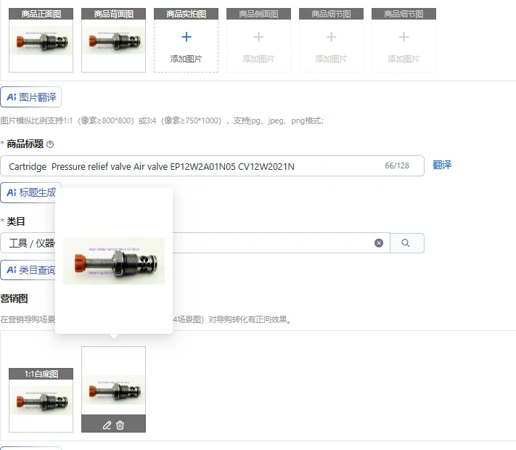Click the AI 类目查询 button
The image size is (516, 450).
tap(28, 270)
